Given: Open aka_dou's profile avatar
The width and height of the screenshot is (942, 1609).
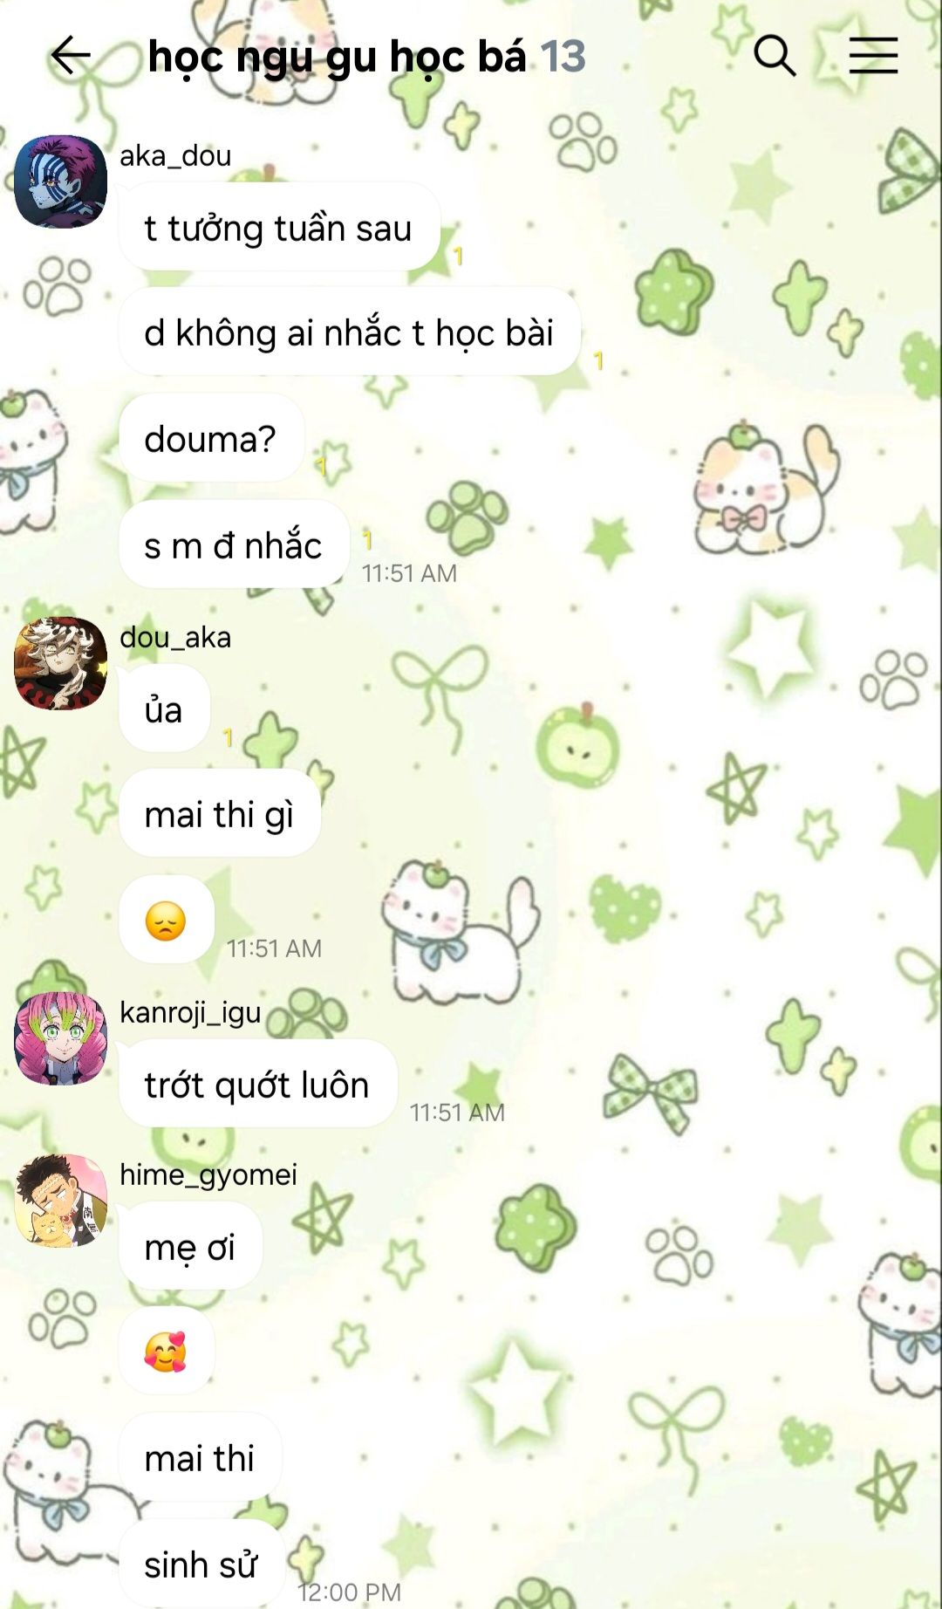Looking at the screenshot, I should [x=60, y=181].
